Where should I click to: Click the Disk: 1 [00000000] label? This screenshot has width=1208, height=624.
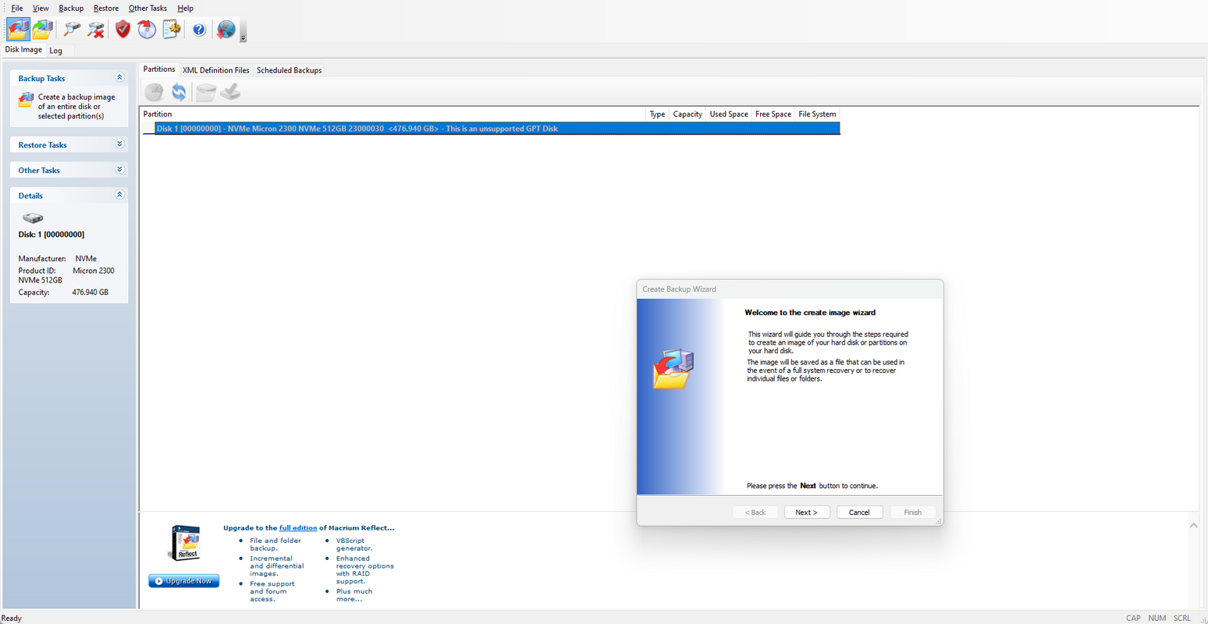pos(52,234)
